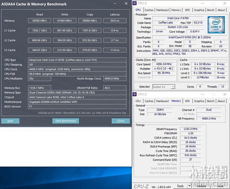230x189 pixels.
Task: Click the Intel Core i7 logo badge
Action: click(216, 25)
